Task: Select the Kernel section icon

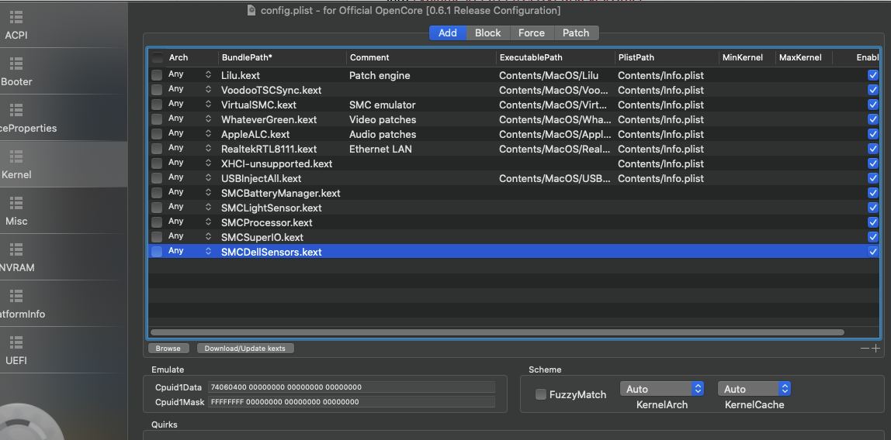Action: click(x=16, y=156)
